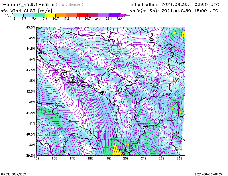Click the 'sfc Wind GUST [m/s]' title
Screen dimensions: 228x176
pos(26,11)
